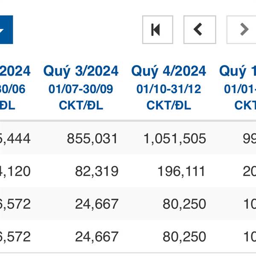Screen dimensions: 256x256
Task: Advance to next quarters with the right chevron
Action: point(241,30)
